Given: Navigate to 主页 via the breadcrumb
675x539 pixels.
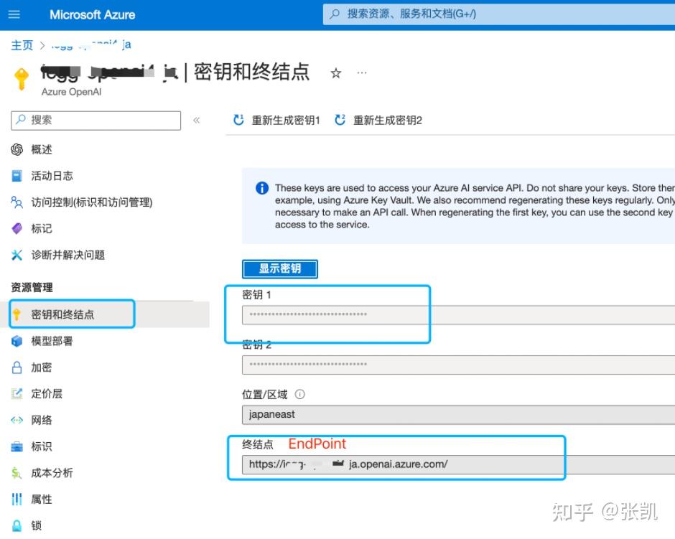Looking at the screenshot, I should tap(22, 44).
